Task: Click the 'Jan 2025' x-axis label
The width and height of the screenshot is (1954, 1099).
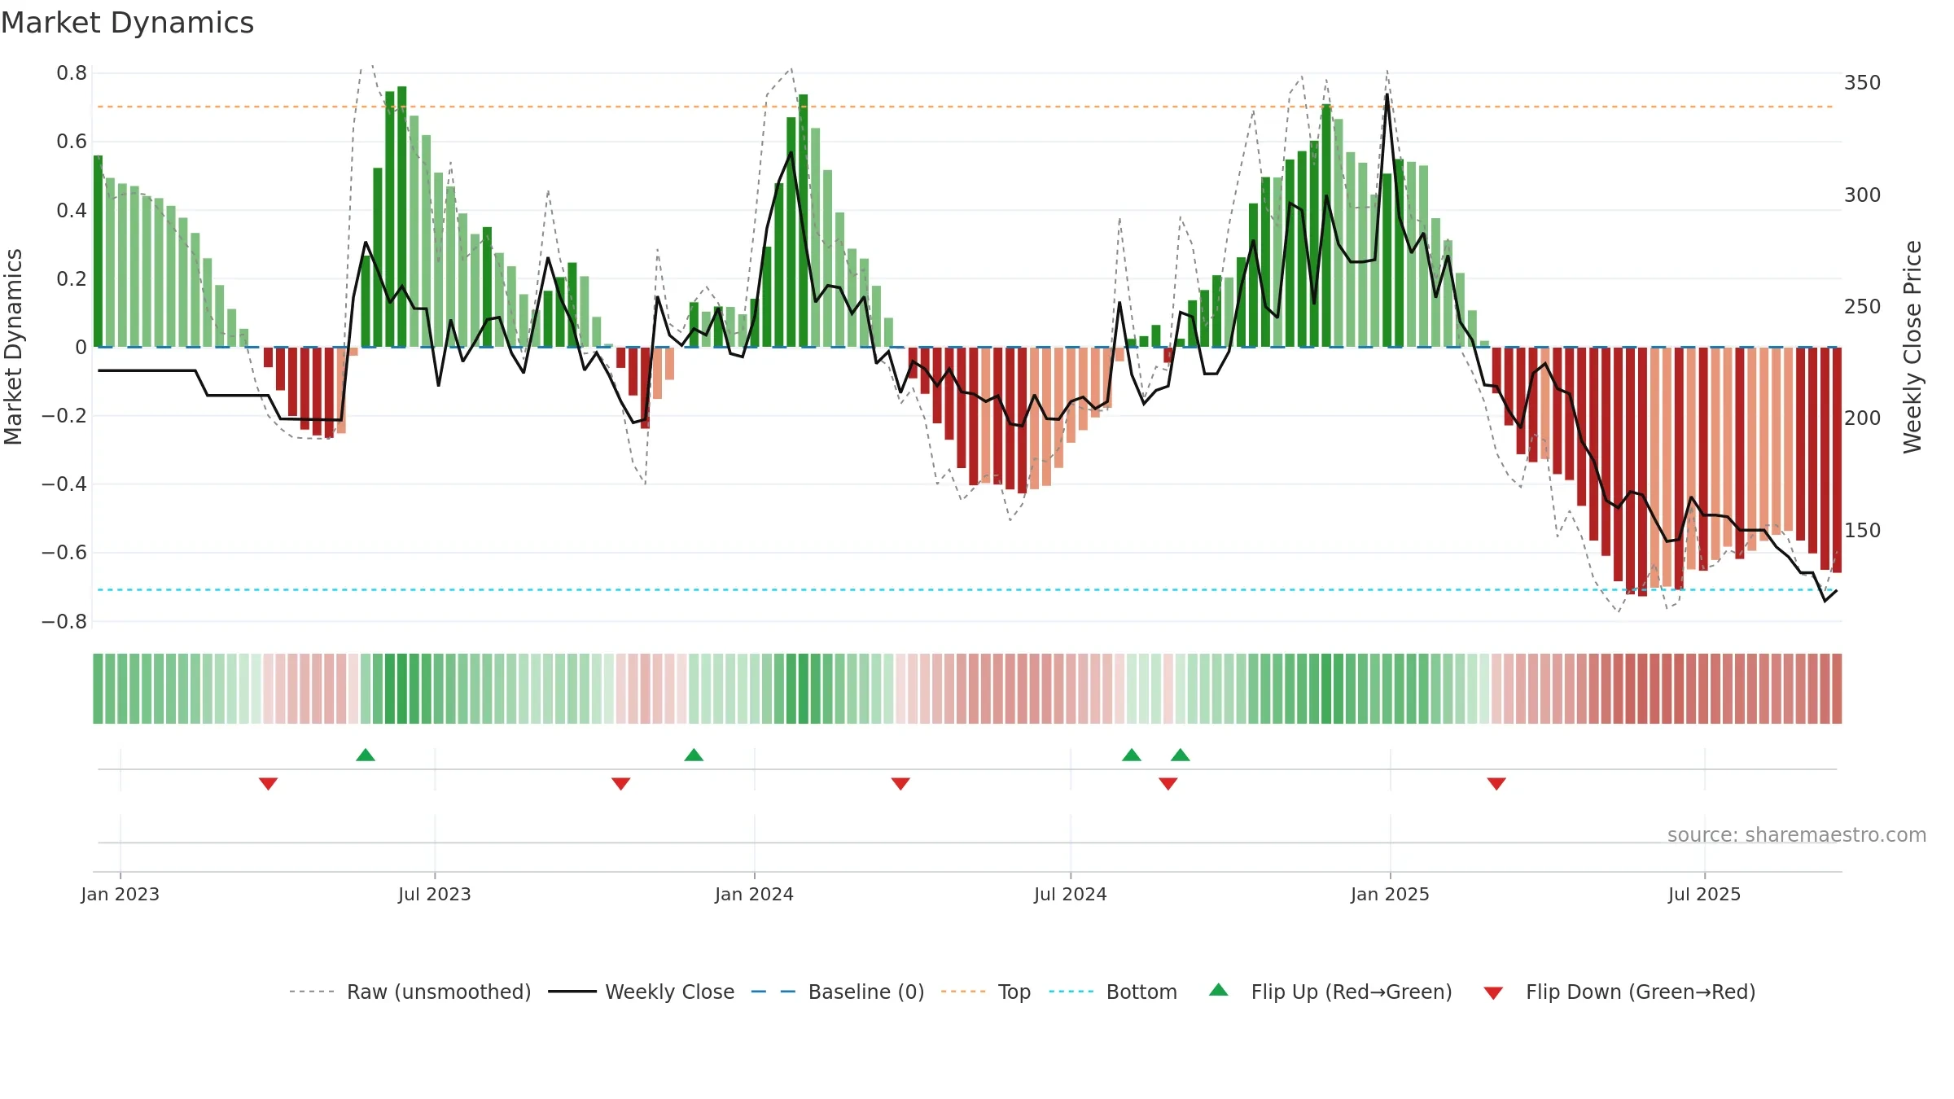Action: pyautogui.click(x=1391, y=895)
